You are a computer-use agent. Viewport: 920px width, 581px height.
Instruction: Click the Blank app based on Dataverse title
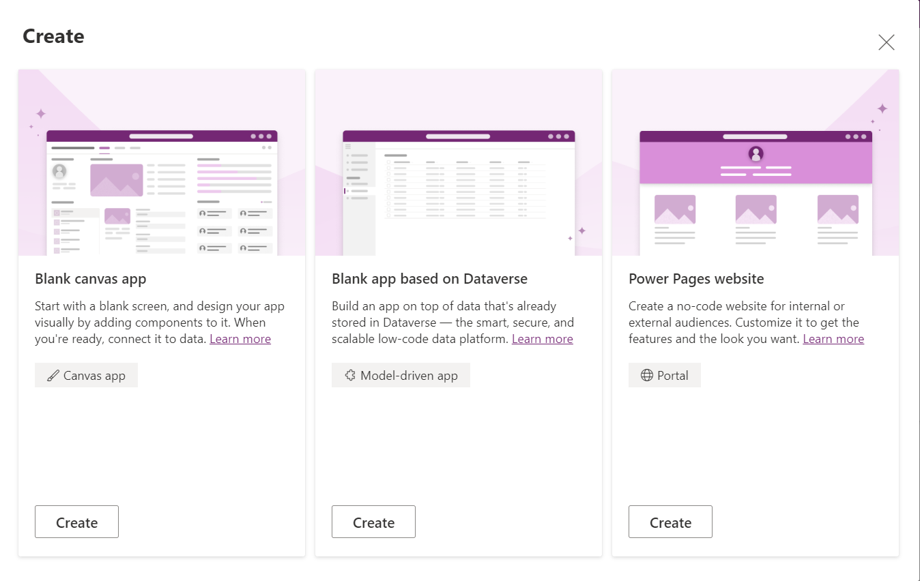pyautogui.click(x=429, y=278)
